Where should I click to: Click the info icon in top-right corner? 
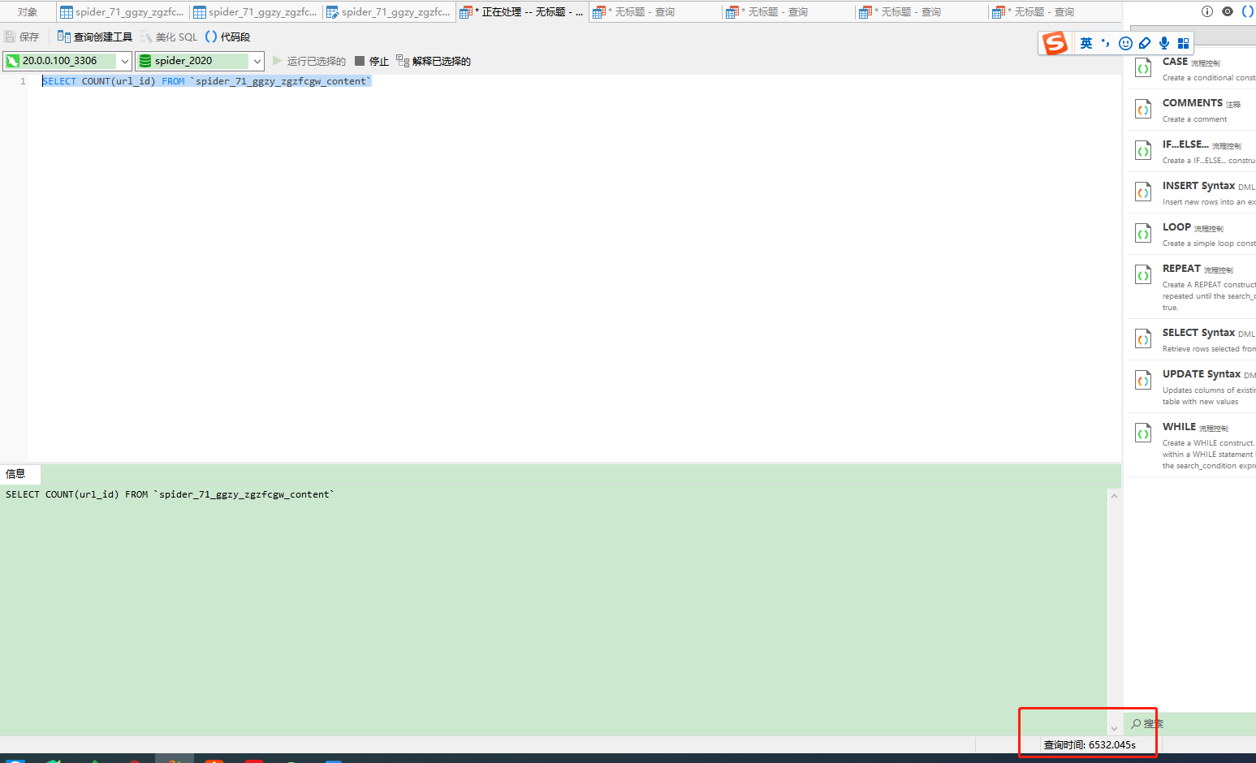coord(1207,11)
